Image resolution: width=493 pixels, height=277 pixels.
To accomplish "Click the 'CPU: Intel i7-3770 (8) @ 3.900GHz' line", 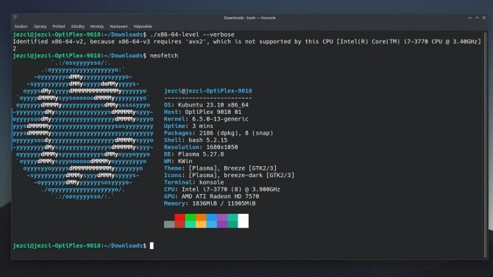I will pos(222,190).
